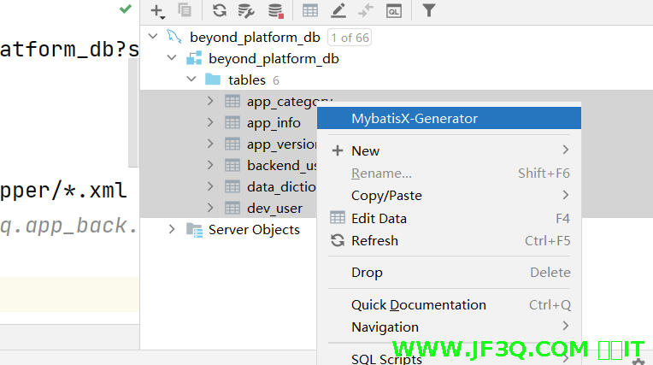The height and width of the screenshot is (365, 653).
Task: Open Data Source Properties wrench icon
Action: [x=247, y=11]
